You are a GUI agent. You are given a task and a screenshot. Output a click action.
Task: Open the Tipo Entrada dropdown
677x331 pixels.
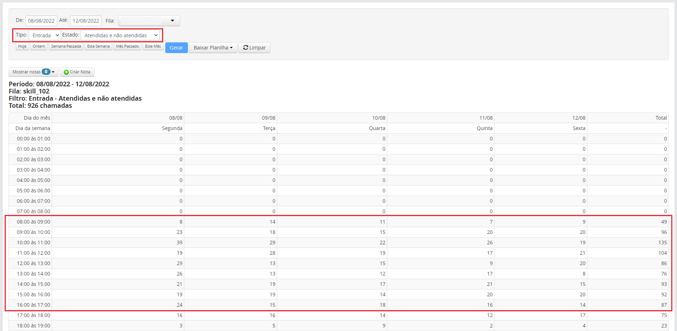tap(44, 35)
